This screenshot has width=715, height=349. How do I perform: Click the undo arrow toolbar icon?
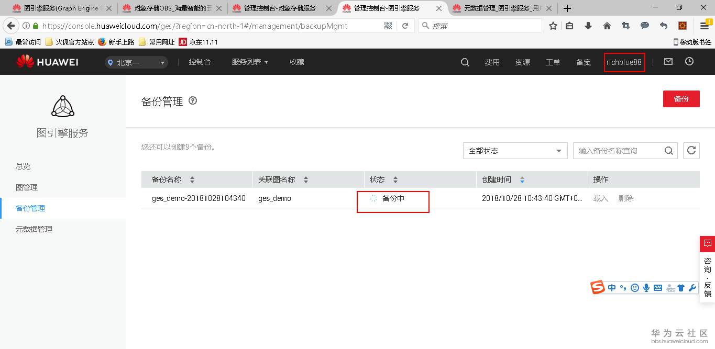point(664,26)
